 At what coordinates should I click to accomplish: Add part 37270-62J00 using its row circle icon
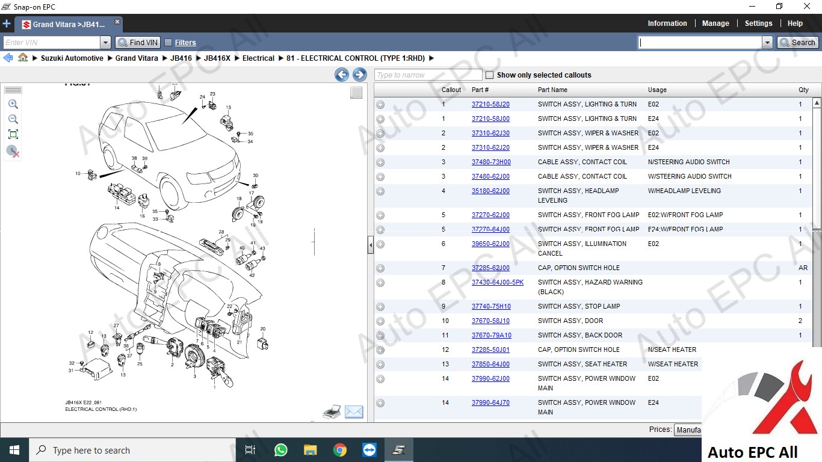(380, 215)
